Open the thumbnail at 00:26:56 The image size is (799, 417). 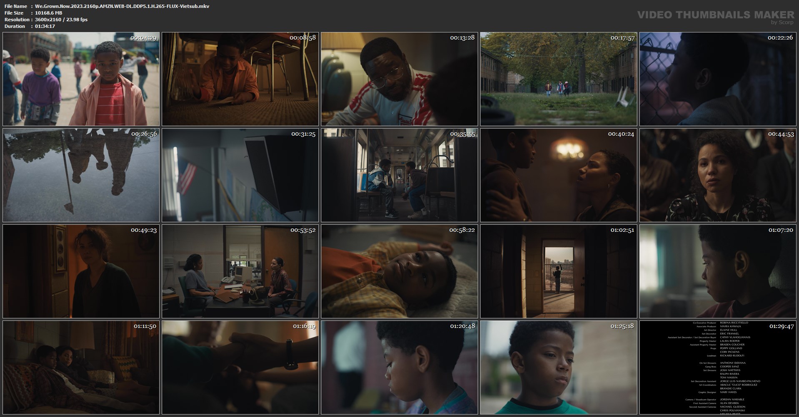coord(81,175)
